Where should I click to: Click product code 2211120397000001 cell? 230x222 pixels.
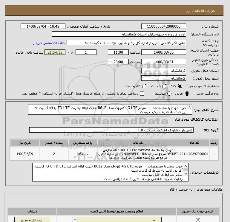pos(194,154)
